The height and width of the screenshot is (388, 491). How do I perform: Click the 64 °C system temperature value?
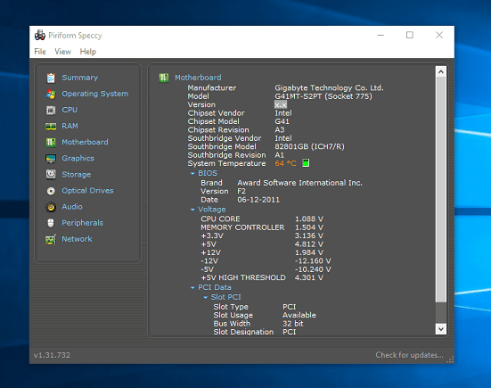point(285,163)
